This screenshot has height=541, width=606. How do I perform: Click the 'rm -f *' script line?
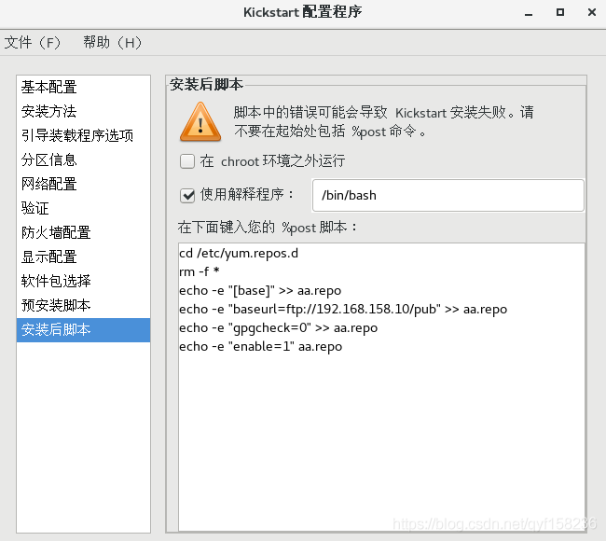pos(200,271)
